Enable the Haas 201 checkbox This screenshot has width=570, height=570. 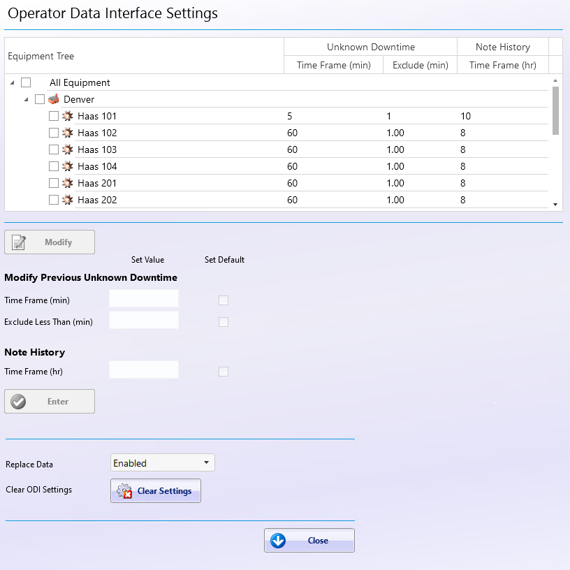click(x=53, y=183)
